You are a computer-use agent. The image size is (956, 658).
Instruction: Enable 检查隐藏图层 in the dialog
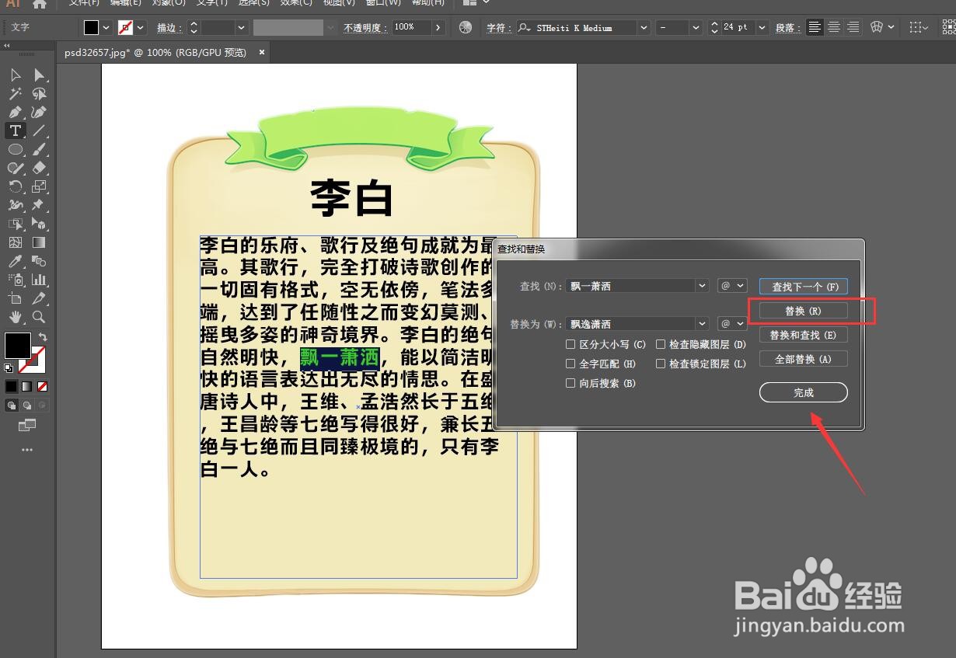click(661, 344)
